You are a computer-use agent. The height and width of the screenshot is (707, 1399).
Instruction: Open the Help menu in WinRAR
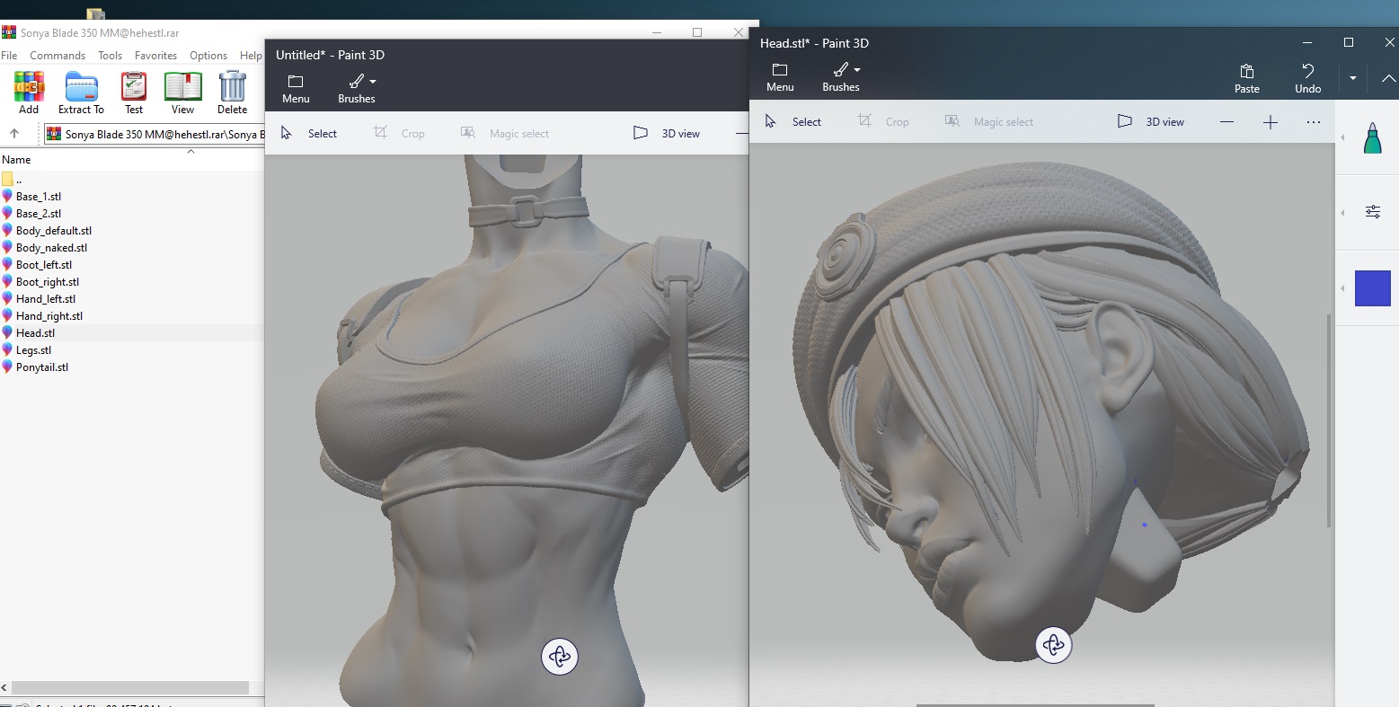(251, 55)
